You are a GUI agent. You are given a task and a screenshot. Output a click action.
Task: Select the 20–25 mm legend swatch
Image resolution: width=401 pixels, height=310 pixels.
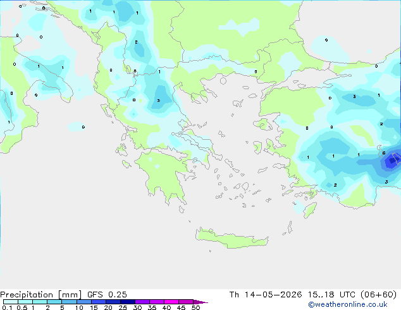113,302
